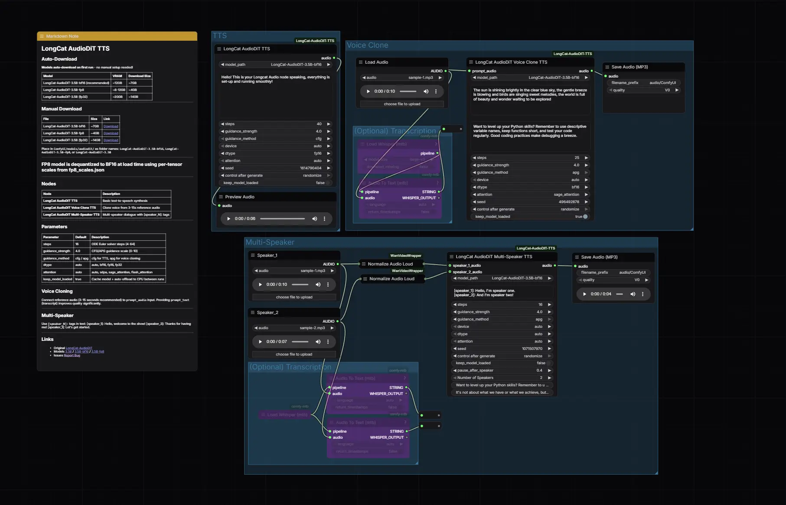The width and height of the screenshot is (786, 505).
Task: Click the Markdown Note header menu icon
Action: [x=42, y=36]
